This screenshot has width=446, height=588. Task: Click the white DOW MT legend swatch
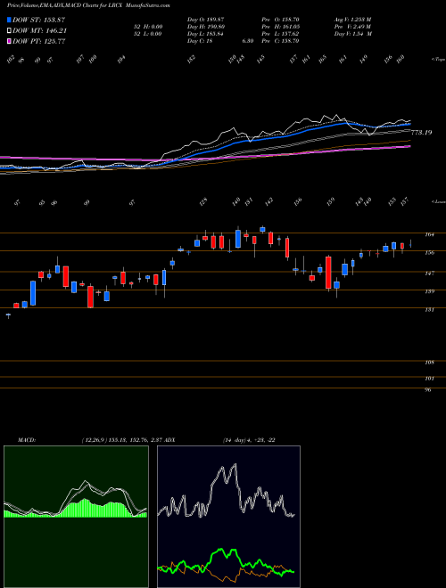9,31
